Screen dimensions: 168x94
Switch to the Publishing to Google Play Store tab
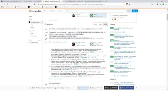tap(11, 1)
